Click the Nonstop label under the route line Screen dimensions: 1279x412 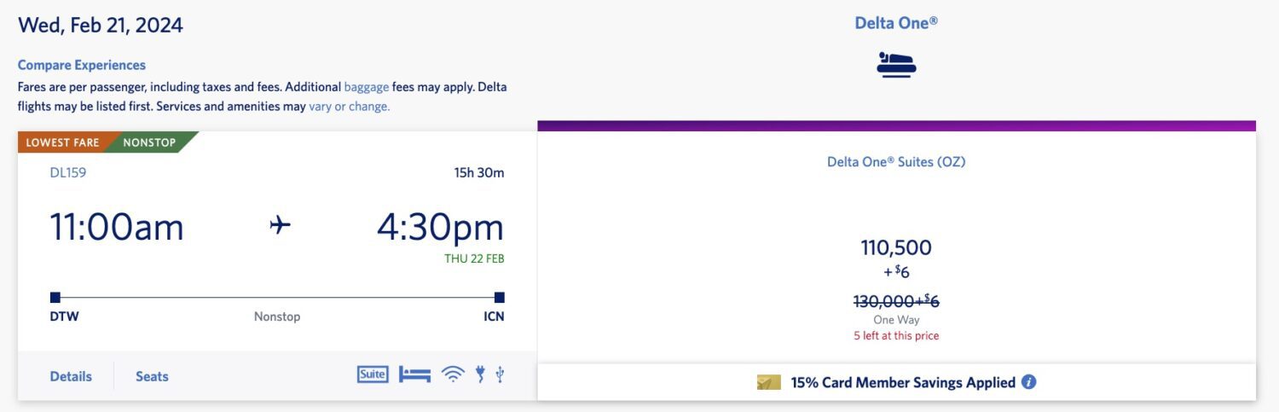[x=277, y=316]
